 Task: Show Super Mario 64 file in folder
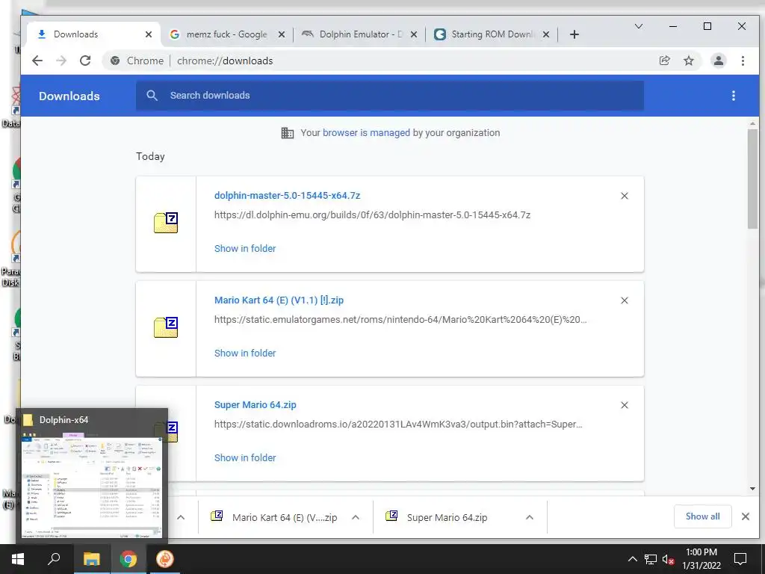point(245,458)
